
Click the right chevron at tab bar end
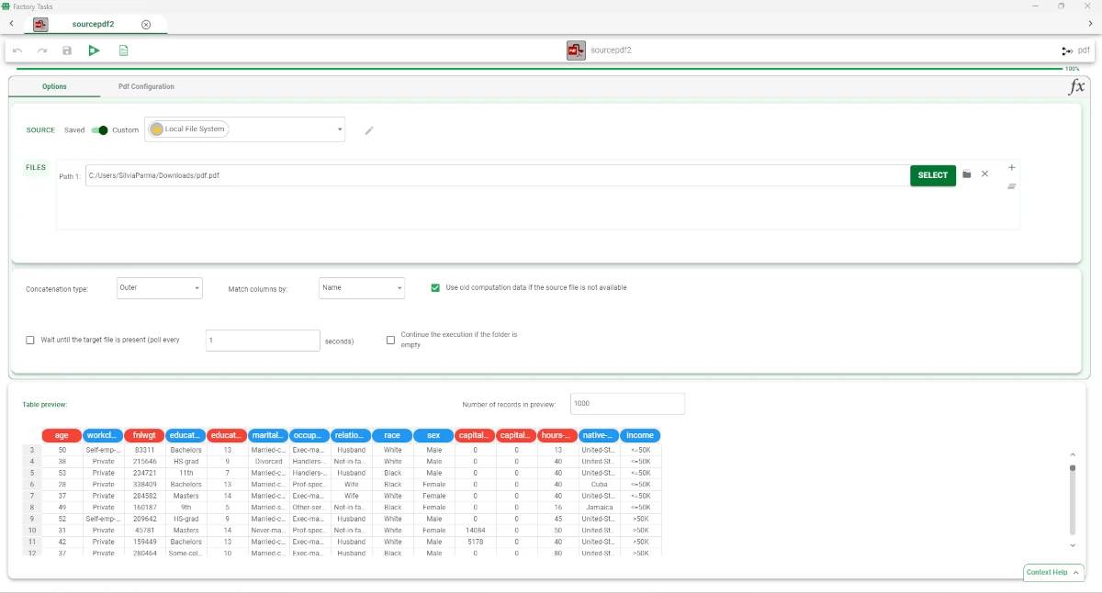1089,24
